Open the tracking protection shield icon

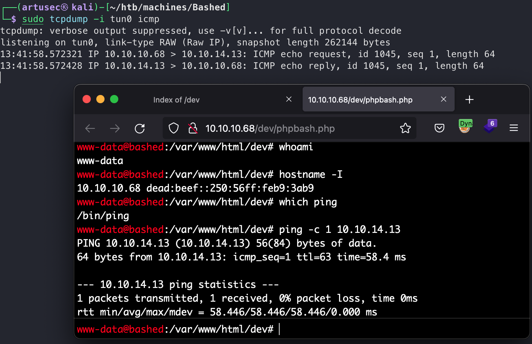pos(174,128)
